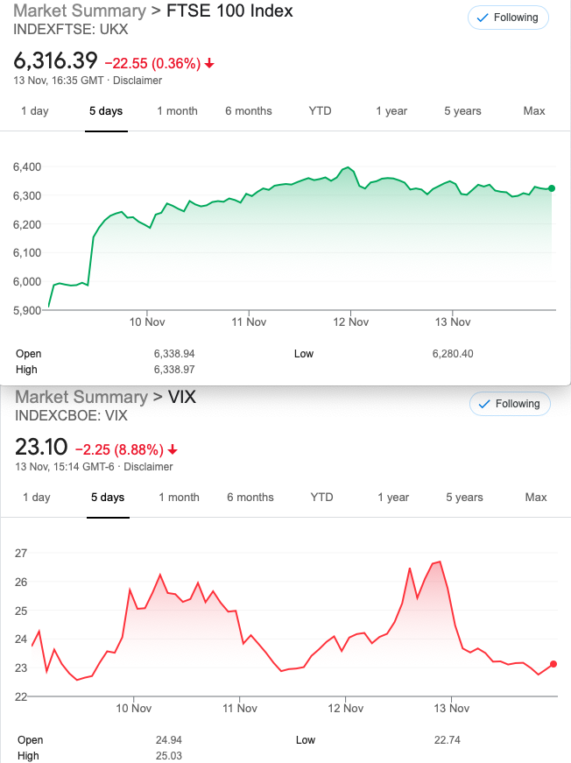Select the VIX 5 days tab
Image resolution: width=571 pixels, height=763 pixels.
[108, 498]
